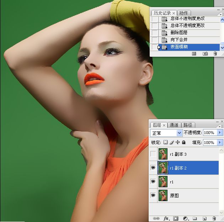Select history state 表面模糊
Viewport: 224px width, 222px height.
point(189,47)
